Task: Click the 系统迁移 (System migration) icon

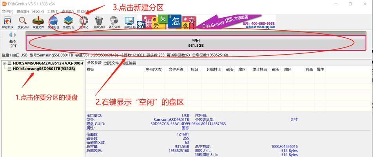Action: [130, 23]
